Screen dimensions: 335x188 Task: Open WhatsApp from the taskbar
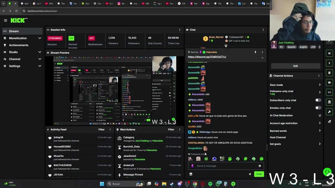218,184
